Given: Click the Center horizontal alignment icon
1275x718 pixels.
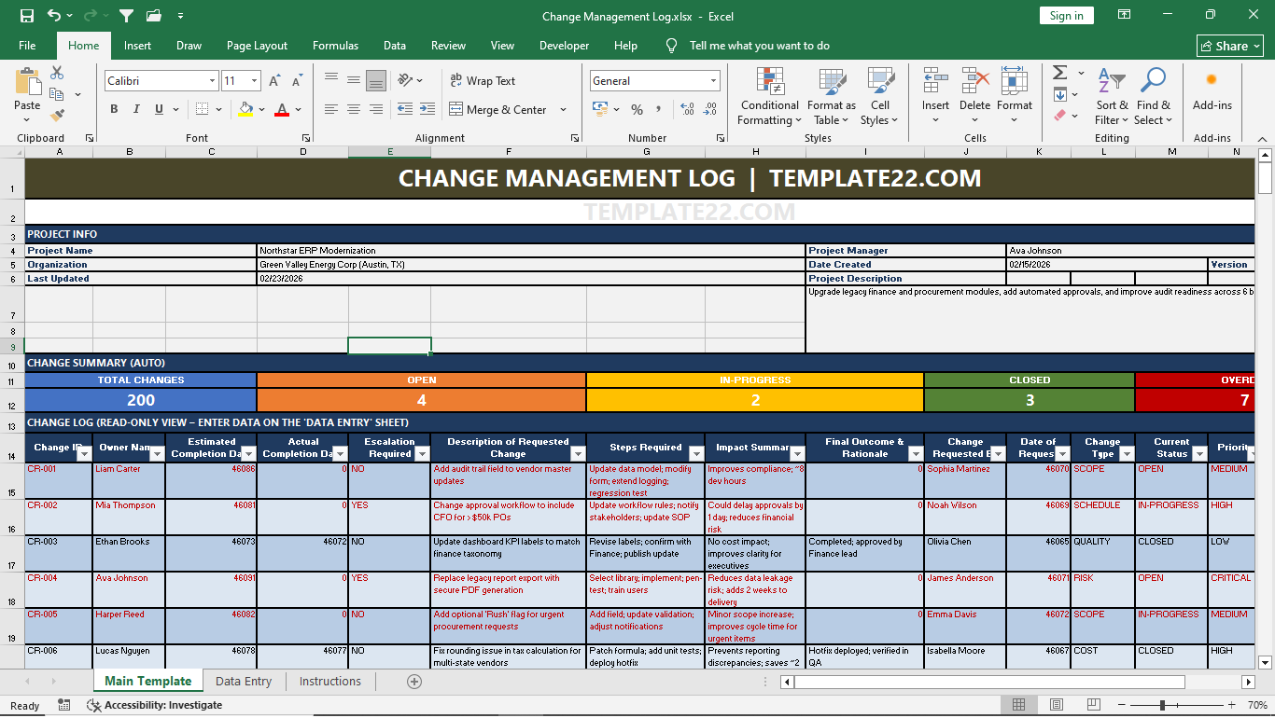Looking at the screenshot, I should tap(354, 109).
